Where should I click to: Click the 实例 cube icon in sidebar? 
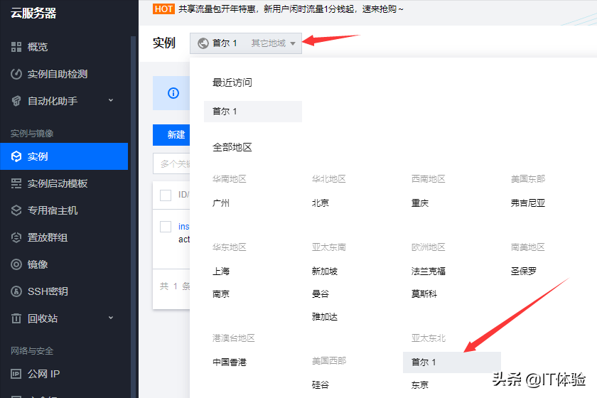[x=16, y=156]
